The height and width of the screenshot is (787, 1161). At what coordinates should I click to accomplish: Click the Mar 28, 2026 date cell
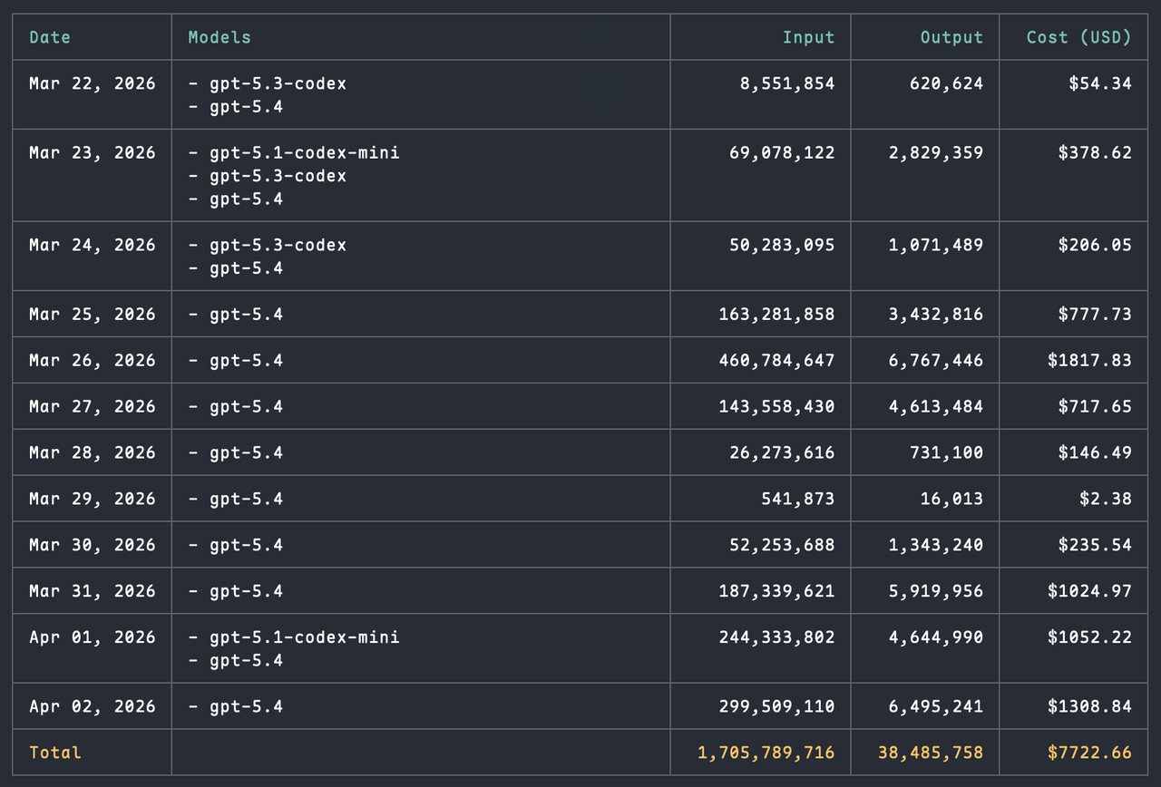(93, 453)
